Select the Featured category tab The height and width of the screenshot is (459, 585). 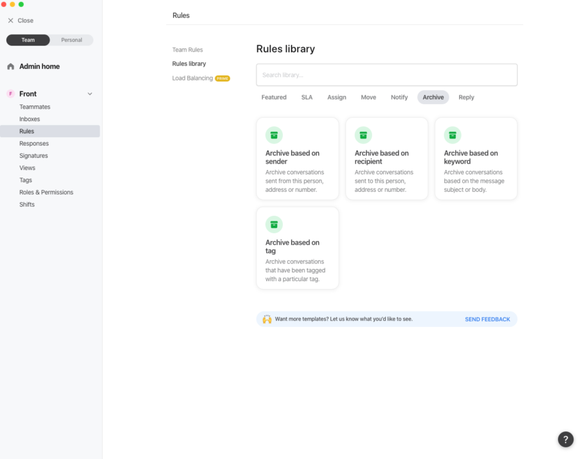pos(274,97)
